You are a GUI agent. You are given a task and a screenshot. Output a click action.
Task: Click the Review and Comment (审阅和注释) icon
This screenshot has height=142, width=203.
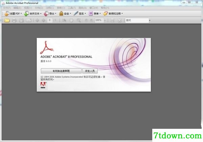coord(105,14)
